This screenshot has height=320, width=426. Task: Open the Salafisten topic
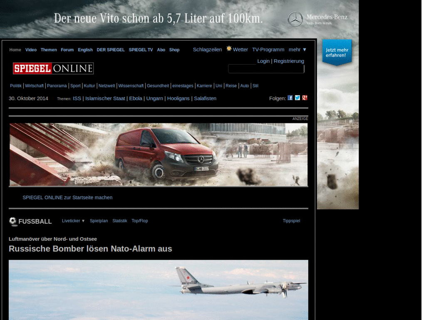tap(205, 98)
